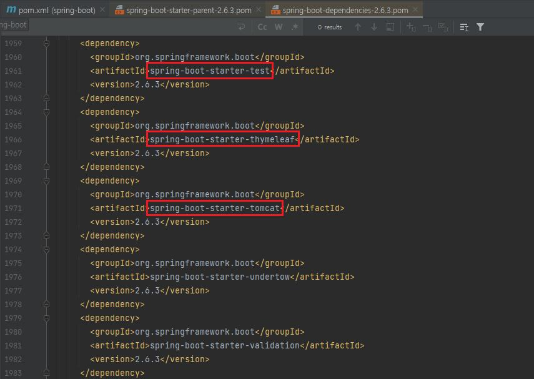Click artifactId text spring-boot-starter-validation
The width and height of the screenshot is (534, 379).
[x=225, y=345]
